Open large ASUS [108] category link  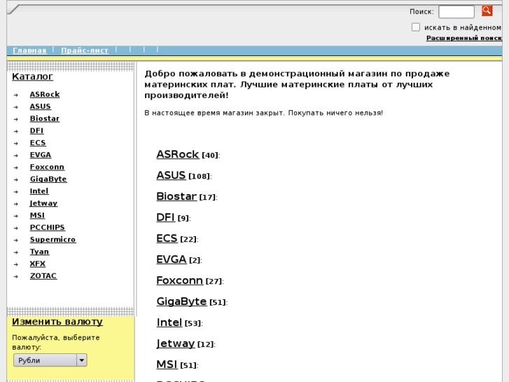pos(171,175)
